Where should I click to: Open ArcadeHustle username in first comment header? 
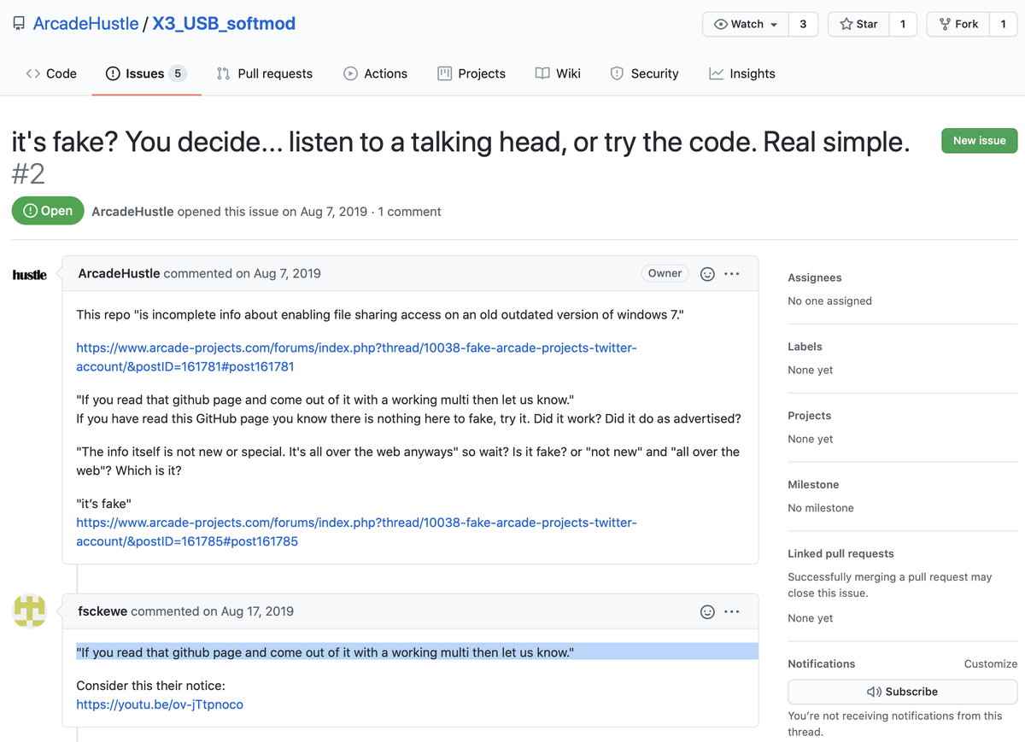[119, 273]
